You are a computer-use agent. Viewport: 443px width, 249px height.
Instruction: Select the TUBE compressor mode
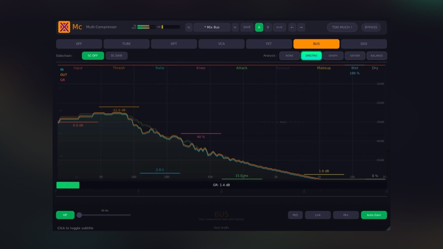pos(127,44)
